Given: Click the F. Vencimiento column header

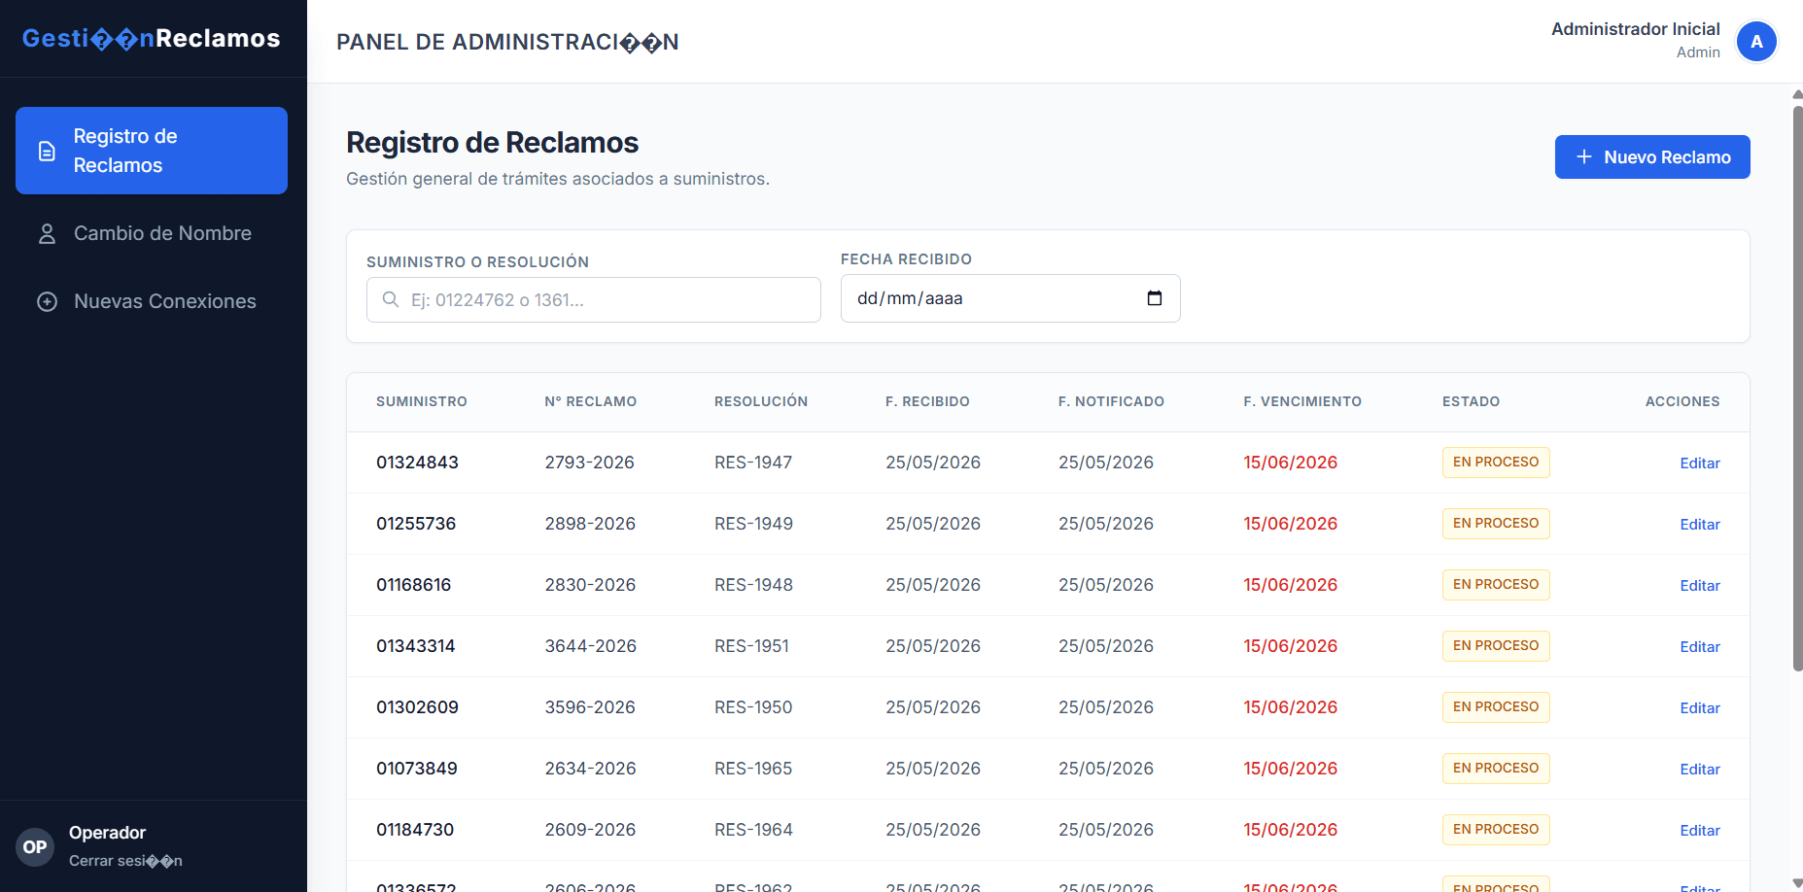Looking at the screenshot, I should [1302, 401].
